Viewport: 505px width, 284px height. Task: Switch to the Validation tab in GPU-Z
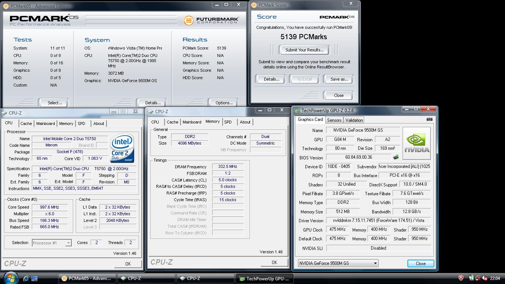tap(354, 120)
